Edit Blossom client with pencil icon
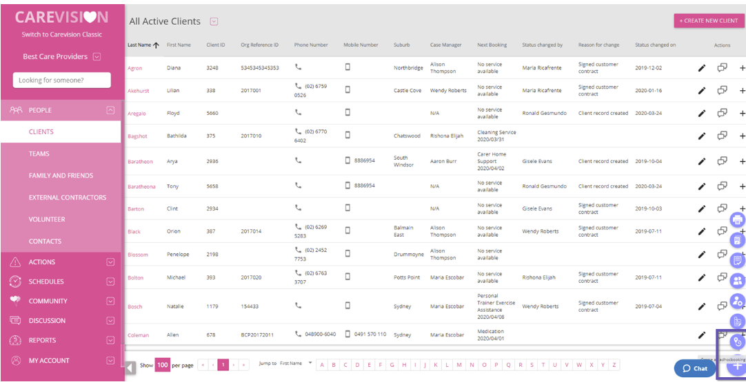 [701, 255]
